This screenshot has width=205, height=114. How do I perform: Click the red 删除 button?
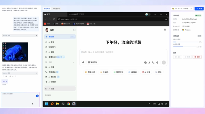pyautogui.click(x=197, y=57)
